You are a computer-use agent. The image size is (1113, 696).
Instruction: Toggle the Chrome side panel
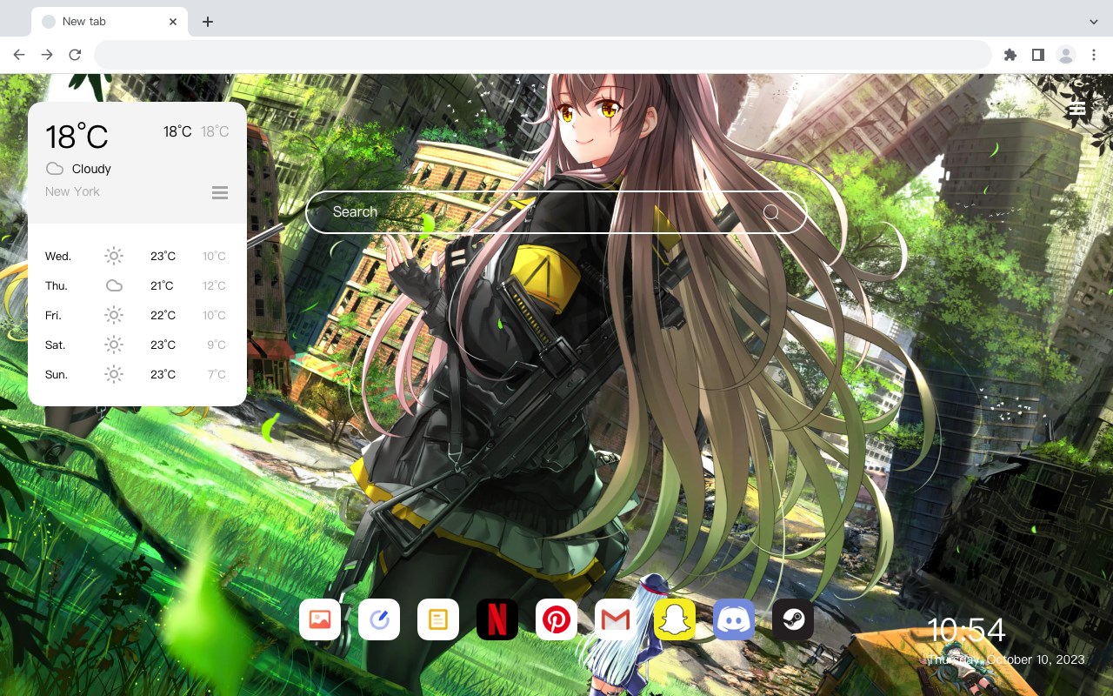click(1037, 55)
